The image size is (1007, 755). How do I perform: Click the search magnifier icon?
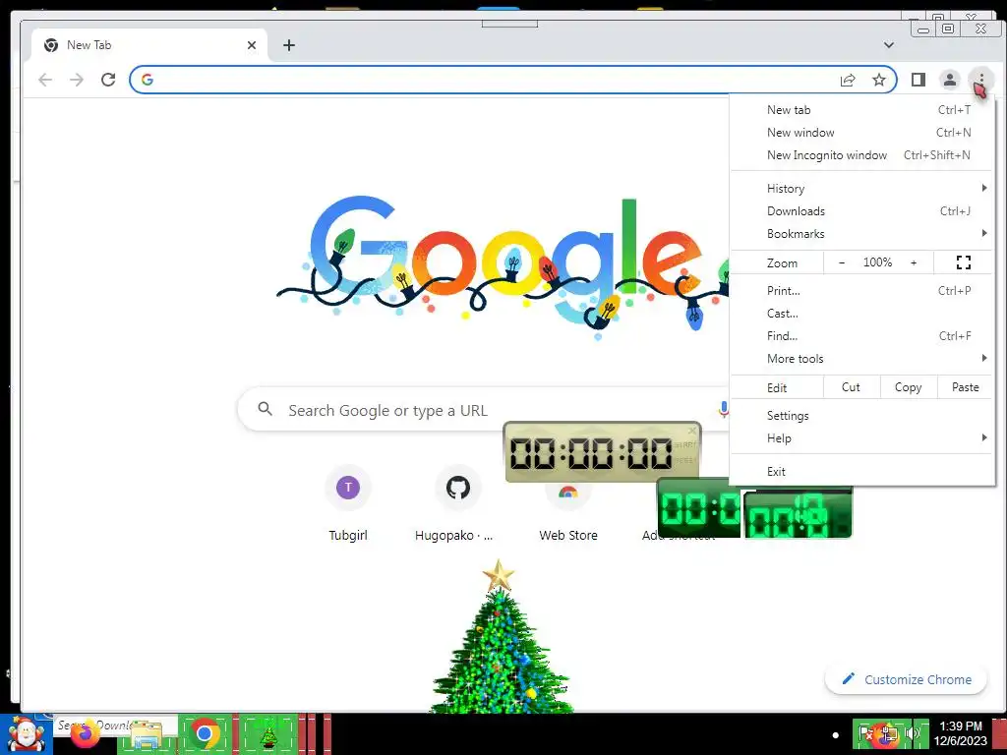[x=265, y=409]
